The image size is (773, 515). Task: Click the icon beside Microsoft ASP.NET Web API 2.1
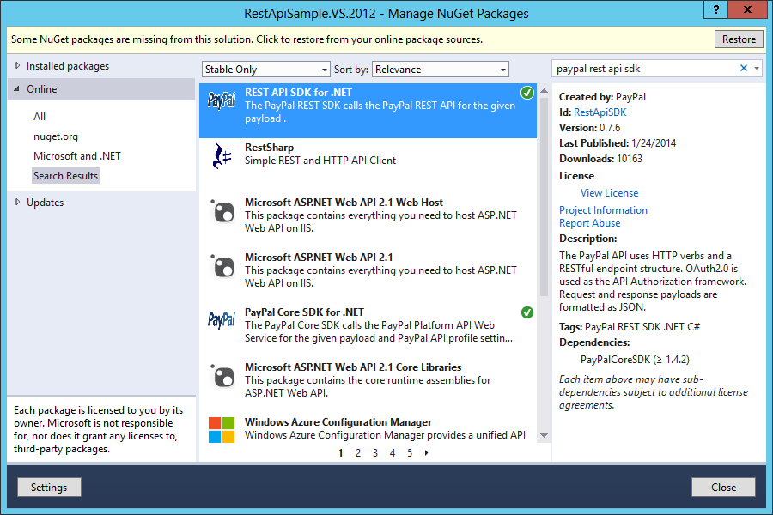(x=222, y=266)
